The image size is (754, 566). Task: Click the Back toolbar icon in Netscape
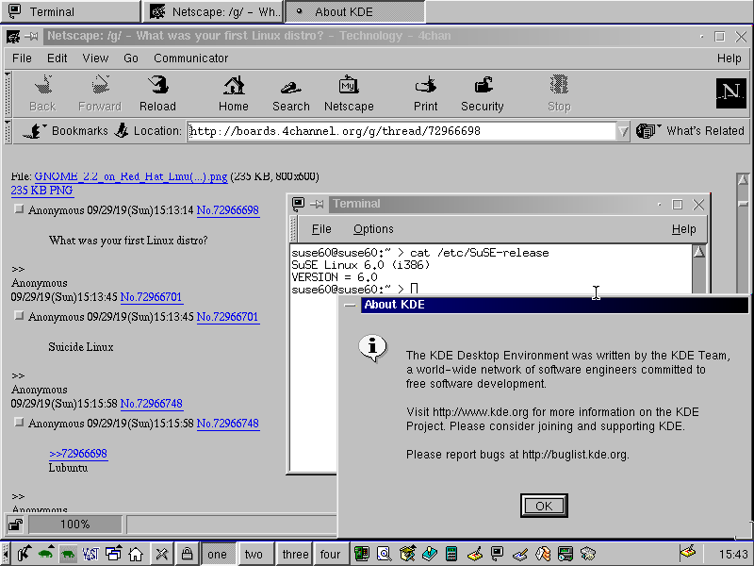click(42, 86)
